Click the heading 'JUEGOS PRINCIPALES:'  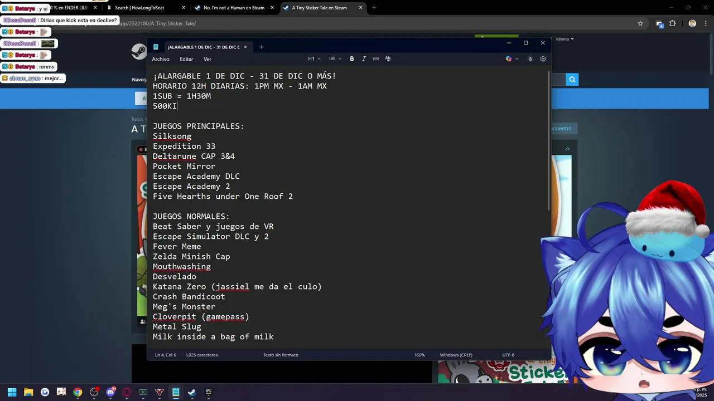click(199, 126)
